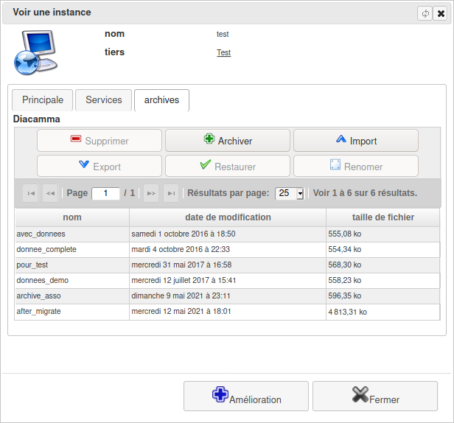The width and height of the screenshot is (454, 423).
Task: Advance to the next results page
Action: tap(151, 193)
